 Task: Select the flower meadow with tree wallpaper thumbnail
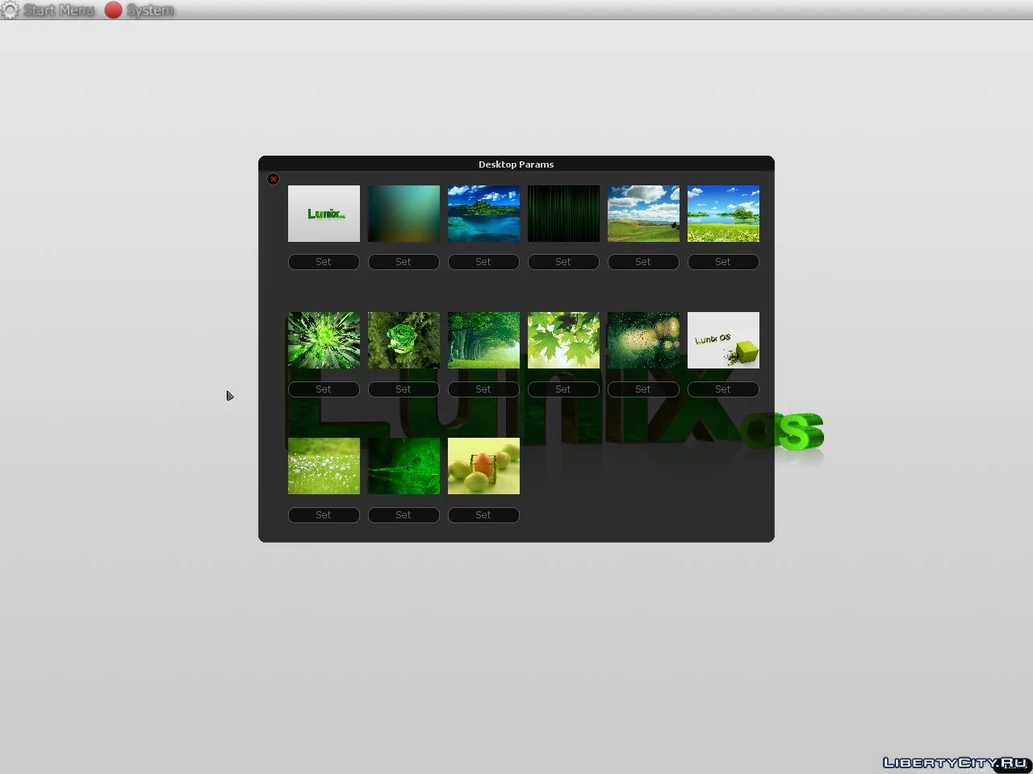[x=723, y=214]
